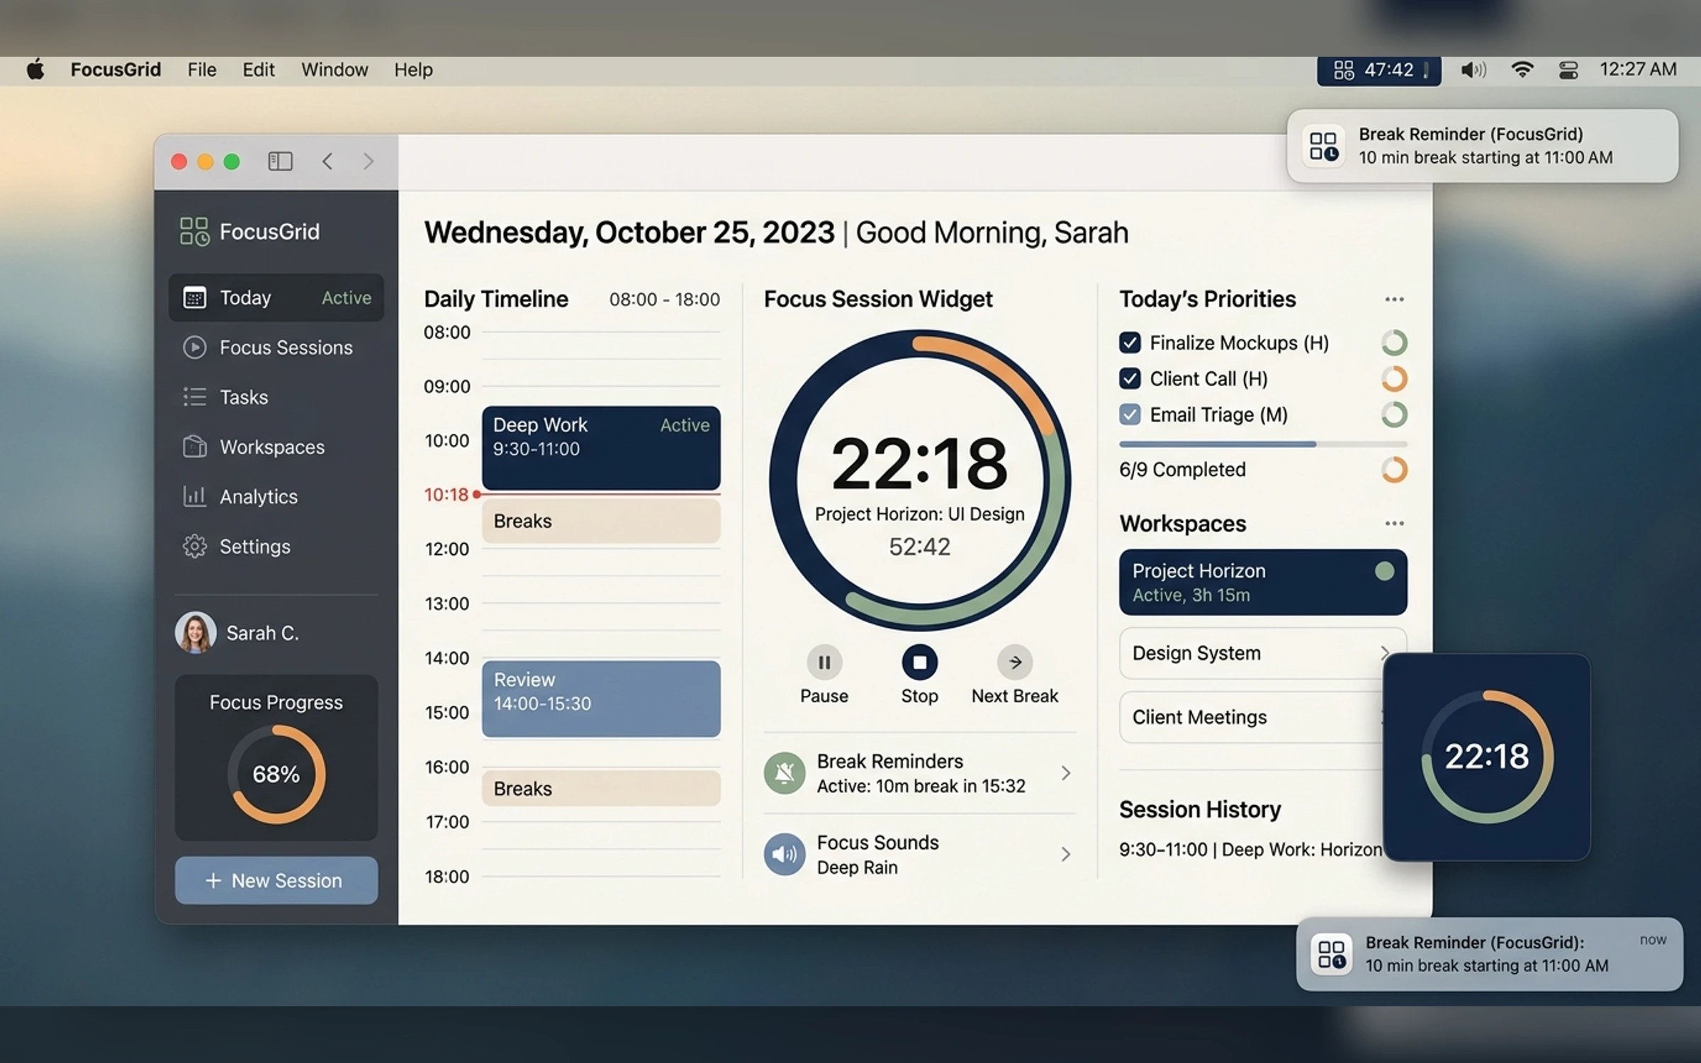Viewport: 1701px width, 1063px height.
Task: Uncheck the Finalize Mockups (H) checkbox
Action: coord(1130,343)
